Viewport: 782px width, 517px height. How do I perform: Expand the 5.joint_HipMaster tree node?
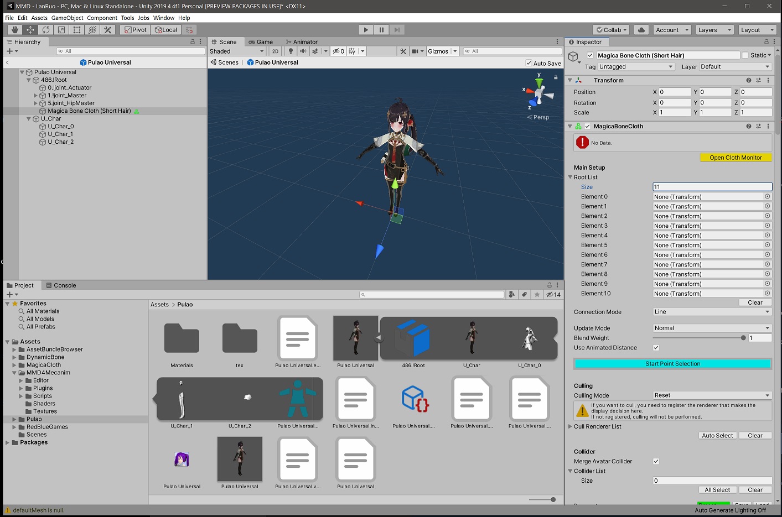(x=35, y=103)
